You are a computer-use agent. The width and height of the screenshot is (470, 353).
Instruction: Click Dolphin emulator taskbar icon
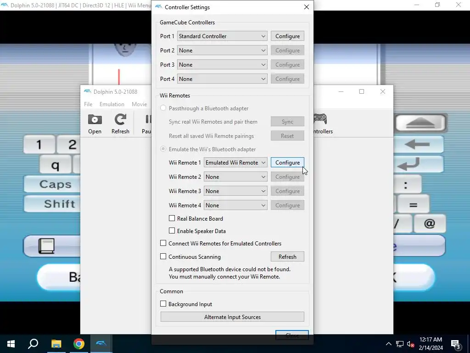[101, 343]
